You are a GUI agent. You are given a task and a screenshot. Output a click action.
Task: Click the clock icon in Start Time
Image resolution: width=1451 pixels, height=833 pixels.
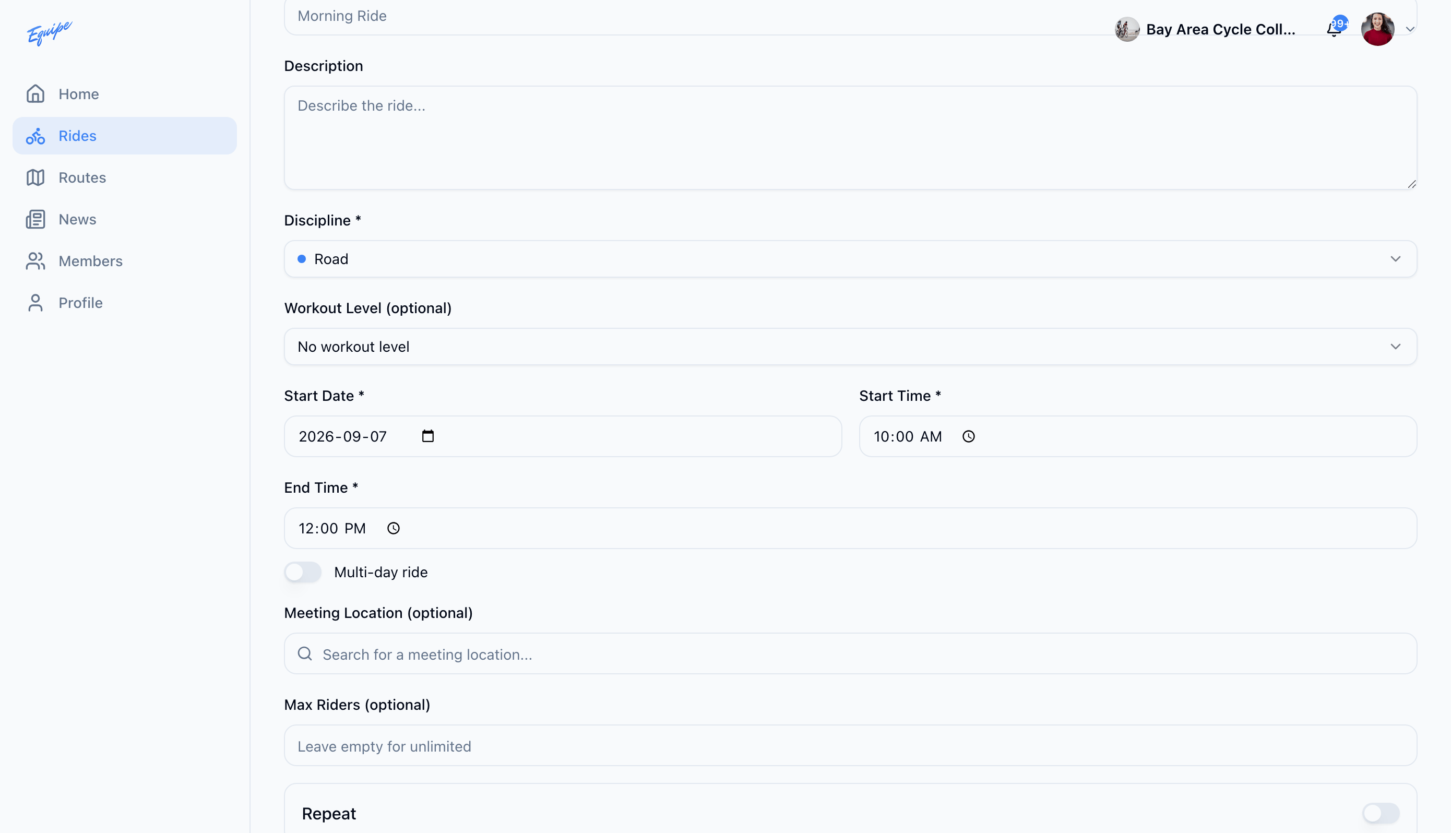968,436
